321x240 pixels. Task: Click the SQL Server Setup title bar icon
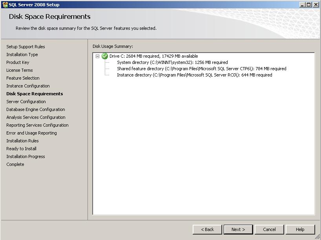click(x=5, y=5)
